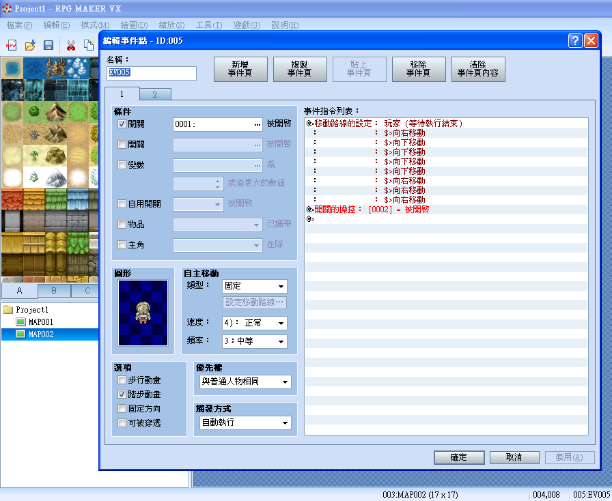Enable the 物品 condition checkbox

tap(122, 225)
